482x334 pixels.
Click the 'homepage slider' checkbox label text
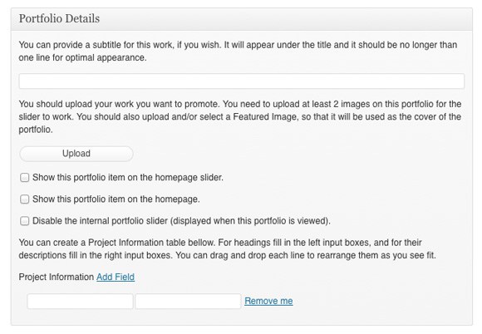click(128, 178)
